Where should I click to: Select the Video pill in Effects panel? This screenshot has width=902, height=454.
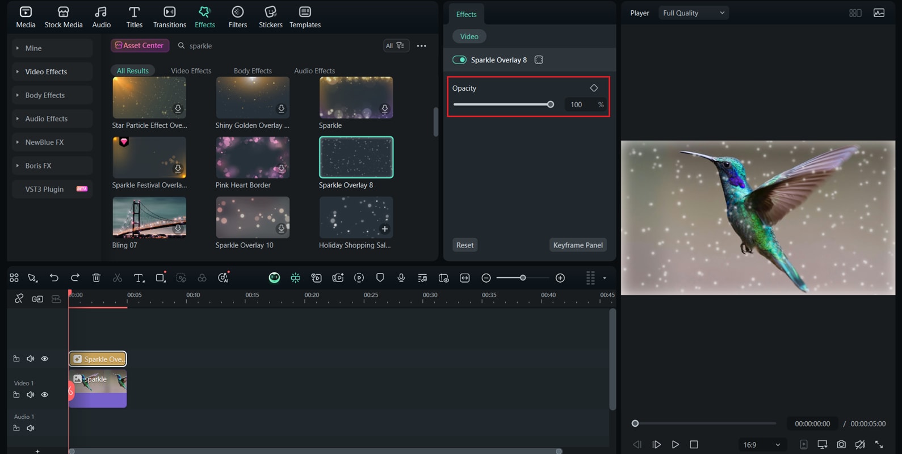click(x=469, y=36)
